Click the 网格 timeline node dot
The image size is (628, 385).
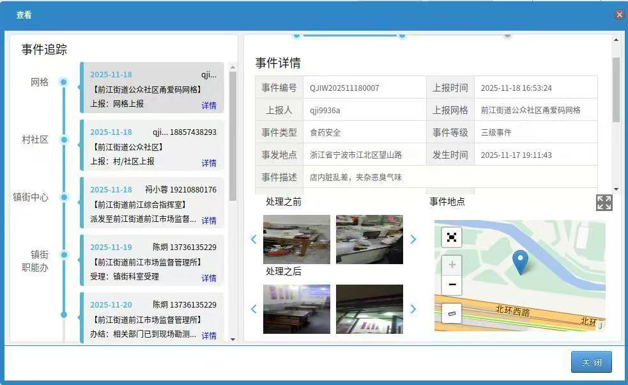(63, 82)
